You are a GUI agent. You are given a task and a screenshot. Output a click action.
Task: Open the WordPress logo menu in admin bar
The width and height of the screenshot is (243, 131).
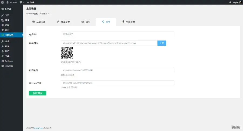tap(2, 2)
